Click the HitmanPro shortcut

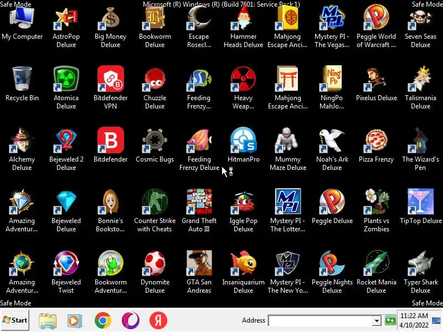click(x=243, y=146)
